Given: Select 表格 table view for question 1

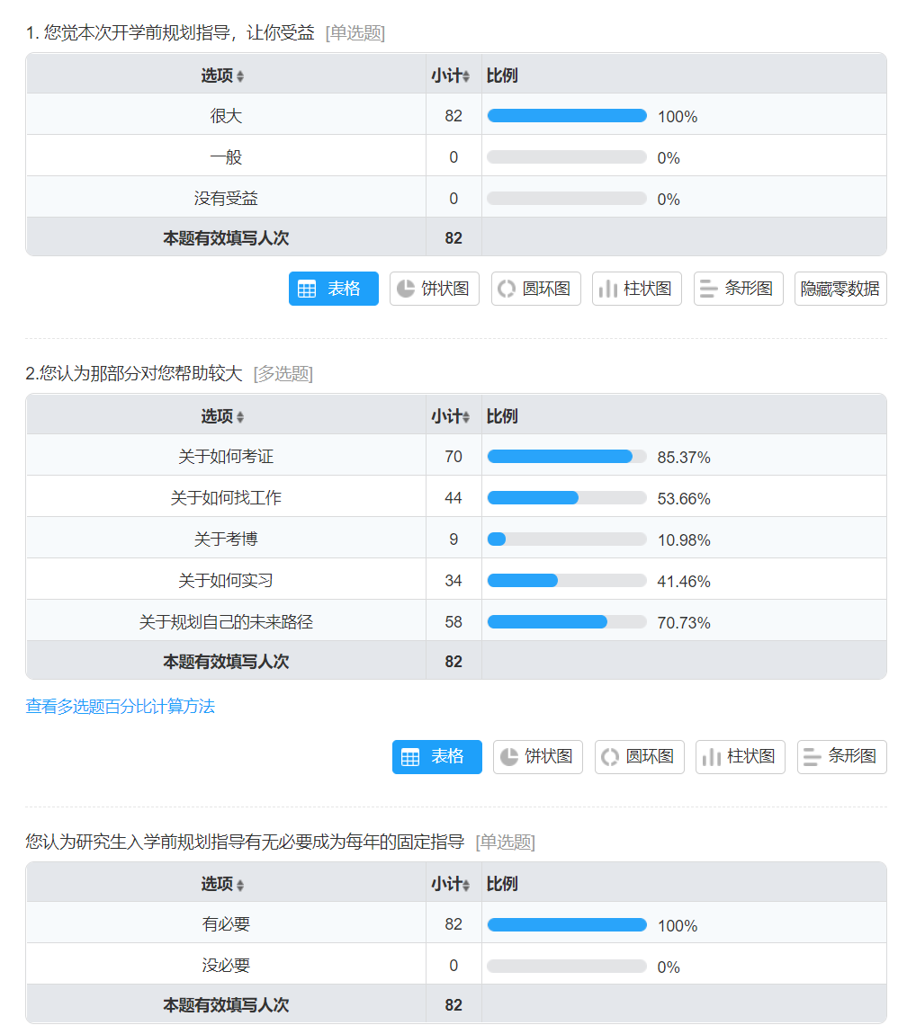Looking at the screenshot, I should click(334, 289).
